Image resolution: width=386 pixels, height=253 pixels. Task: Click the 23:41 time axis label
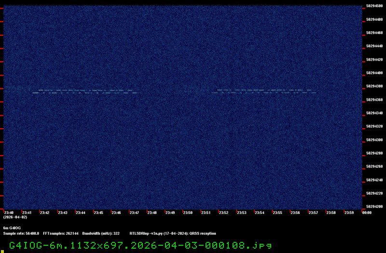click(x=27, y=213)
